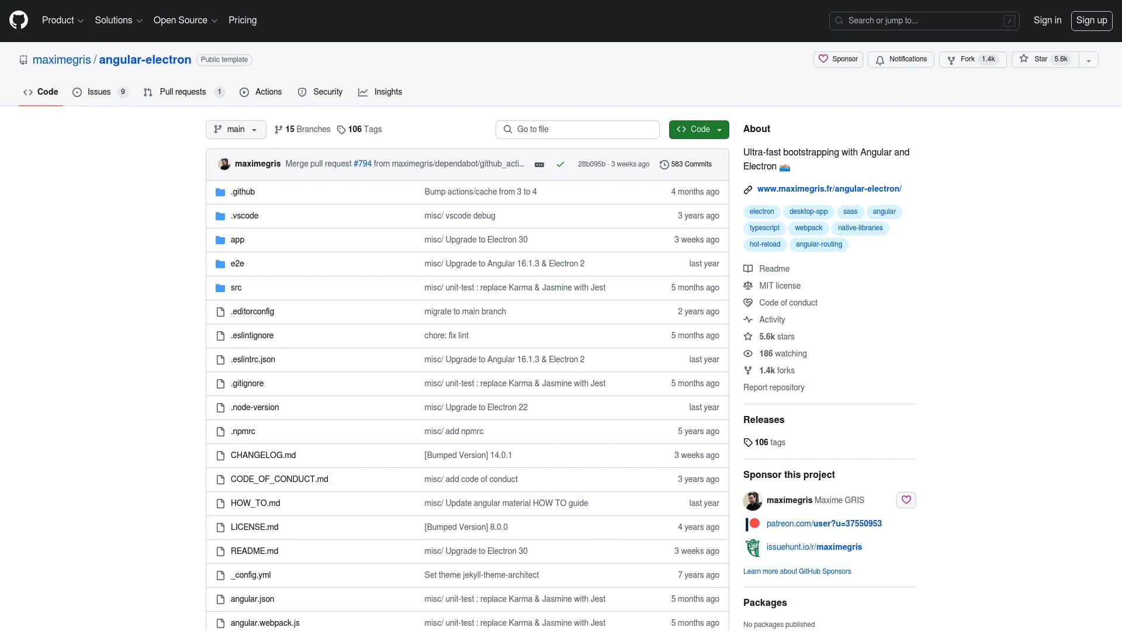This screenshot has width=1122, height=631.
Task: Click the Patreon logo icon
Action: pos(753,524)
